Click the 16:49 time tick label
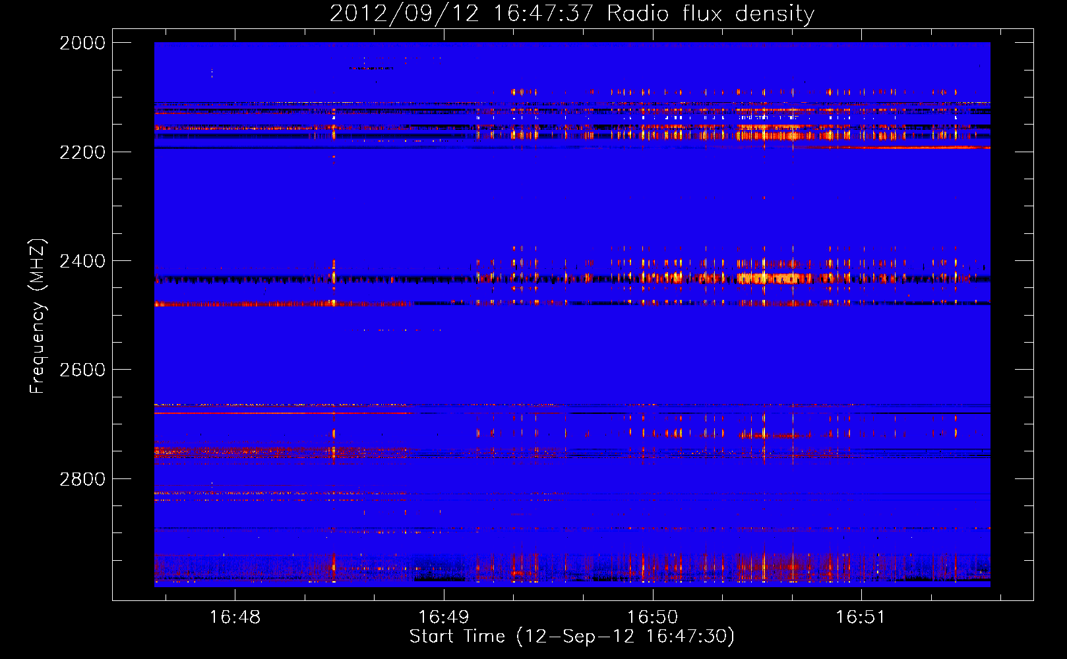 [x=444, y=617]
